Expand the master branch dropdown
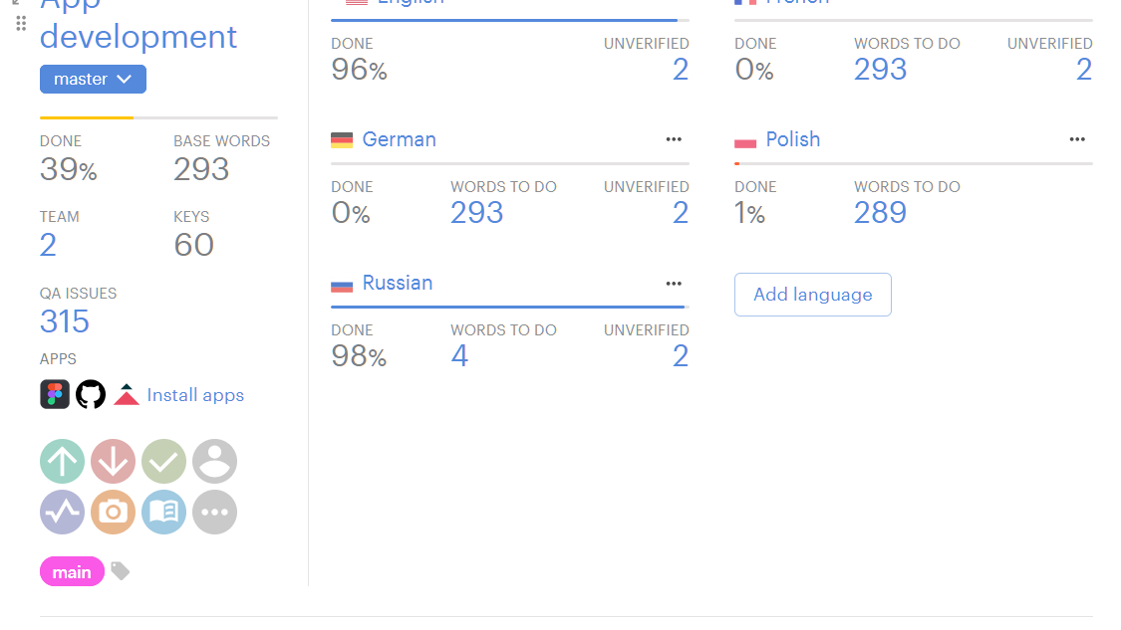This screenshot has width=1121, height=630. (x=93, y=80)
